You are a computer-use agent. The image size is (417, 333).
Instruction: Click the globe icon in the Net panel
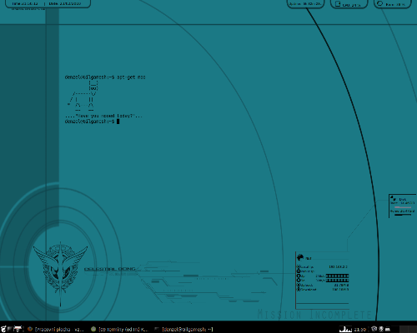coord(300,257)
